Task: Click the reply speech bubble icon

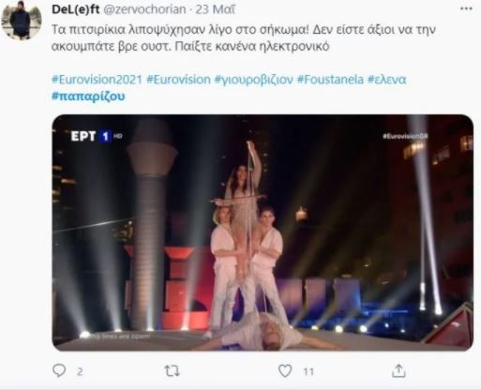Action: [59, 370]
